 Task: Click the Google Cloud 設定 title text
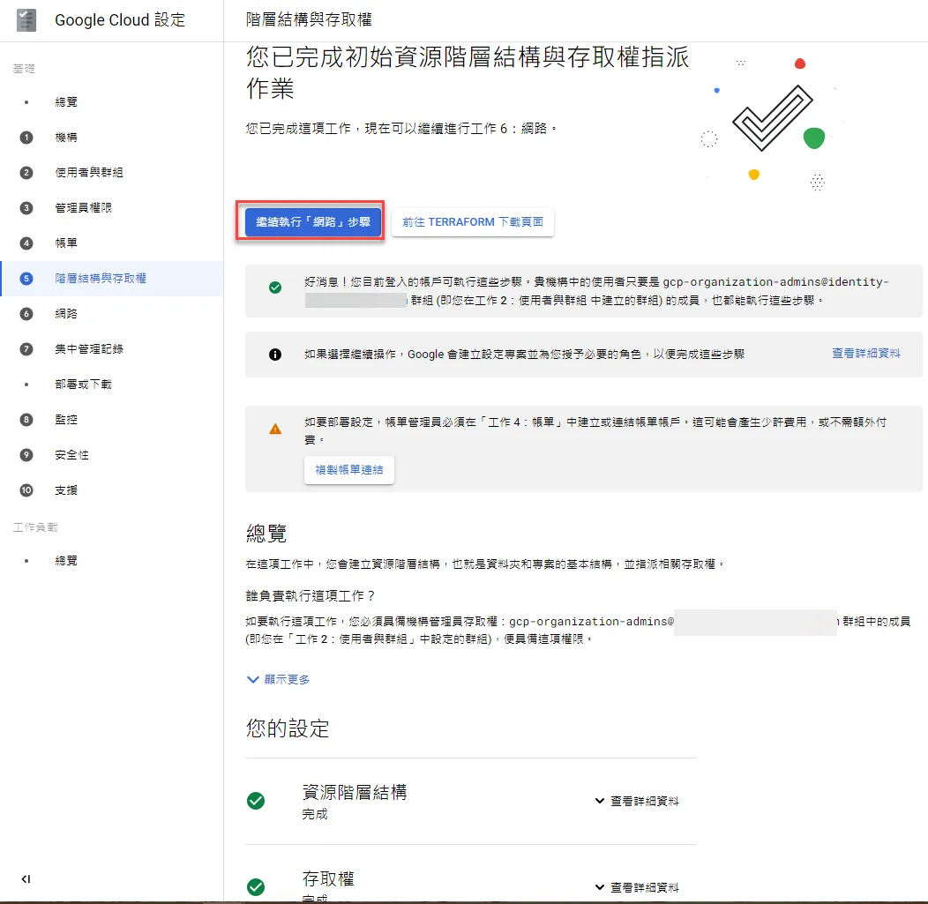(120, 20)
